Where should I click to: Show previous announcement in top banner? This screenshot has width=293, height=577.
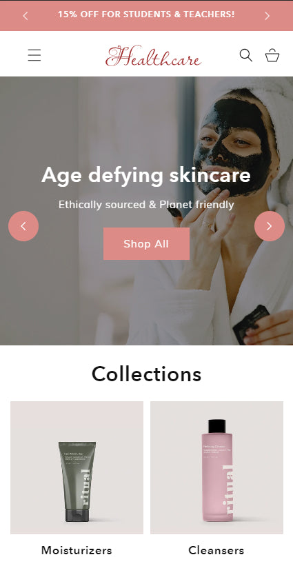[26, 16]
